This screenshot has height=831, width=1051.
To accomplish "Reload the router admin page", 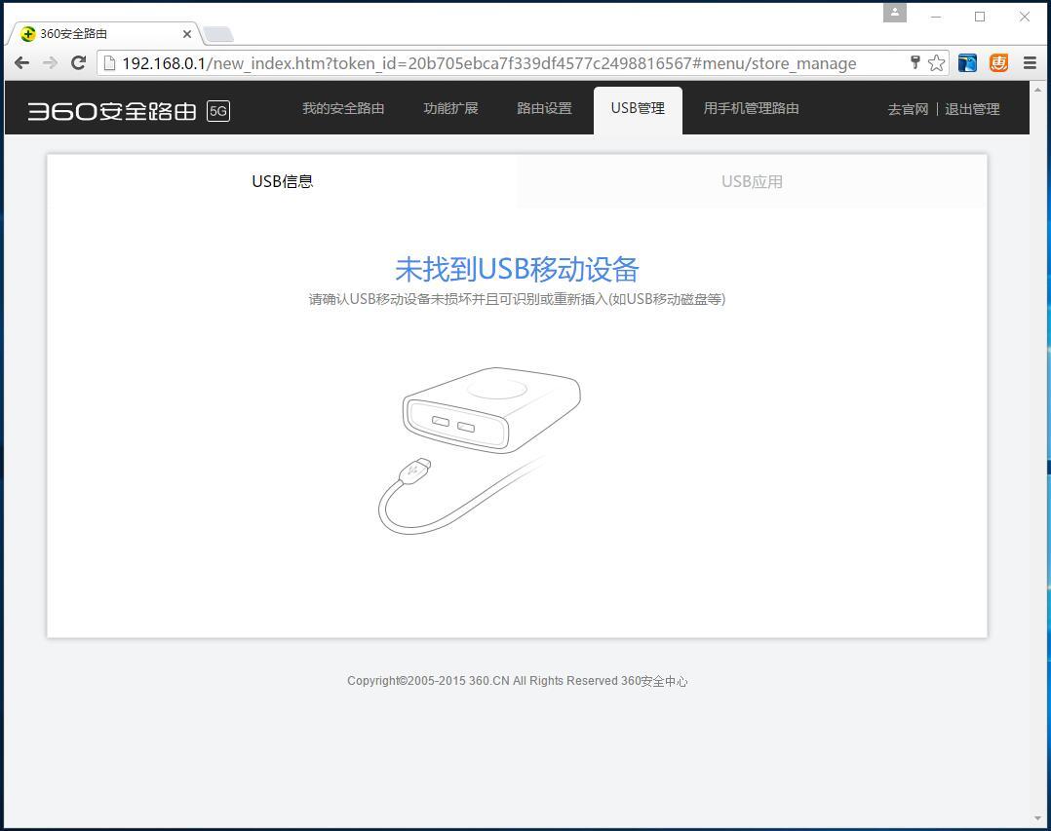I will [78, 62].
